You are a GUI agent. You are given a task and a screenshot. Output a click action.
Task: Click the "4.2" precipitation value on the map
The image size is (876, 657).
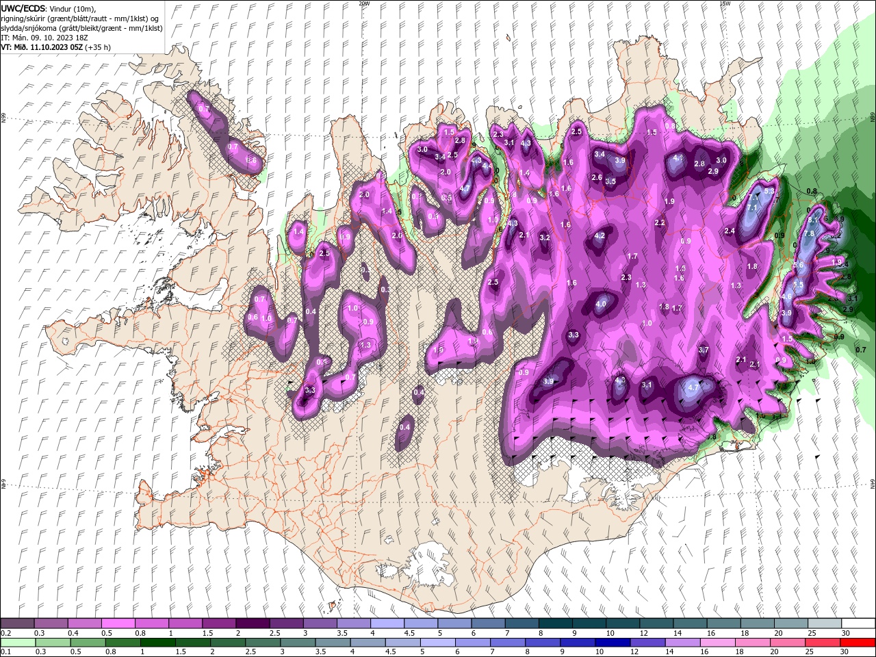coord(600,235)
